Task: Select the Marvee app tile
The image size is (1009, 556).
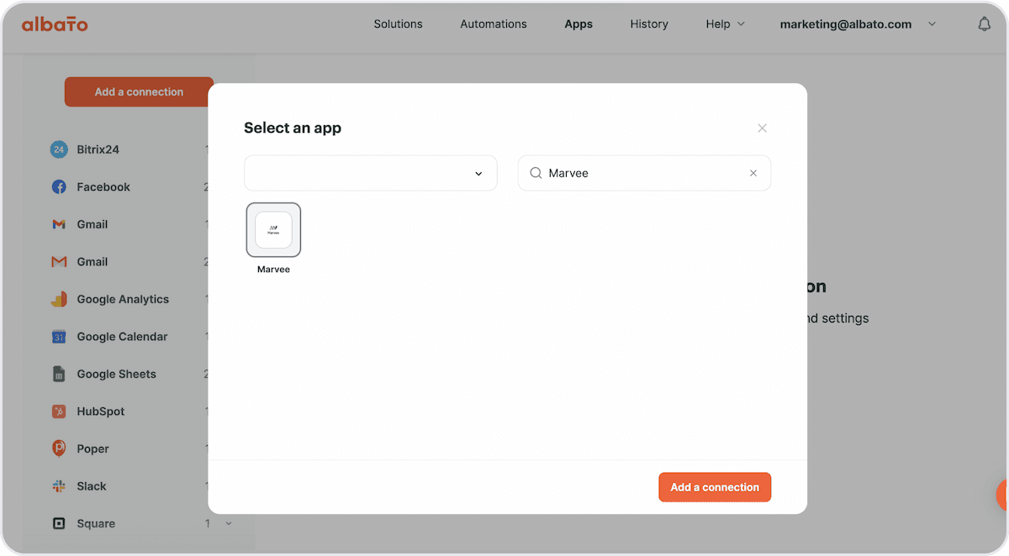Action: [273, 230]
